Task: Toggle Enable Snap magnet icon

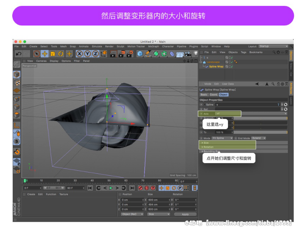Action: [x=17, y=152]
